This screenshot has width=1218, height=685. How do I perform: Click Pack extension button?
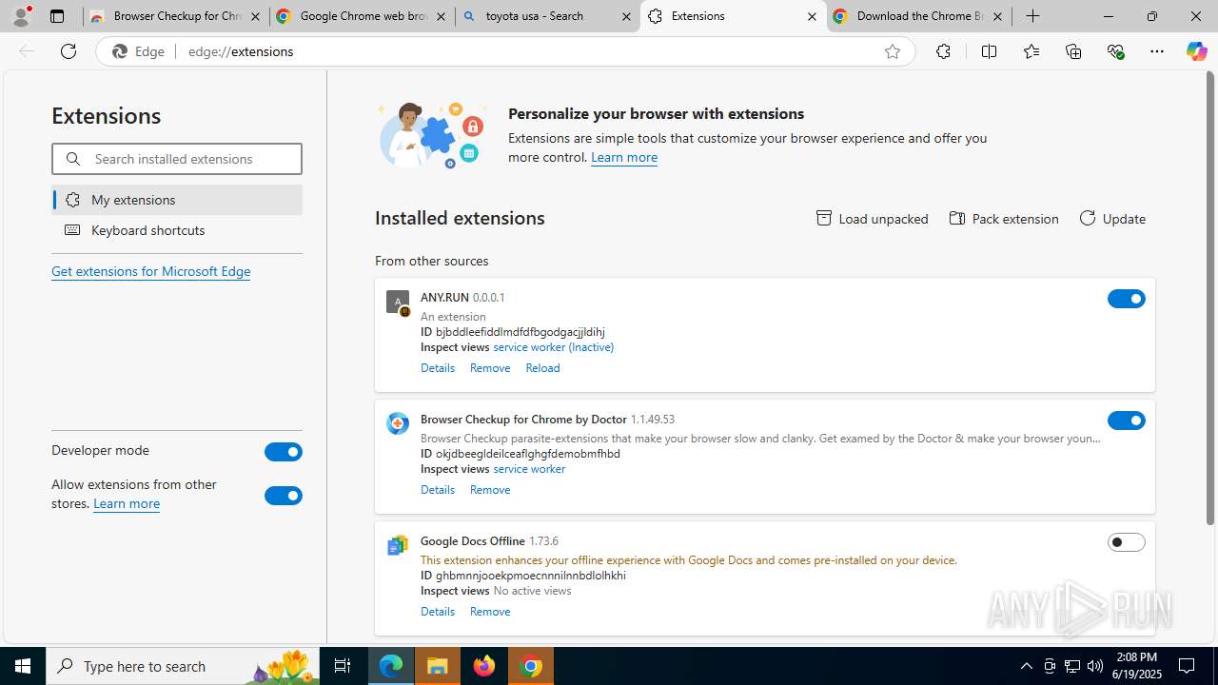1004,219
